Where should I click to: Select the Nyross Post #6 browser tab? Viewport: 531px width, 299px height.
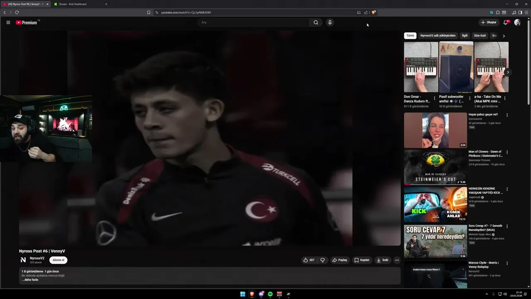pos(26,4)
